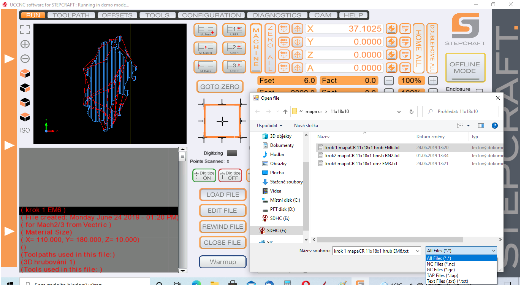Image resolution: width=521 pixels, height=285 pixels.
Task: Switch toolpath view to ISO
Action: tap(25, 131)
